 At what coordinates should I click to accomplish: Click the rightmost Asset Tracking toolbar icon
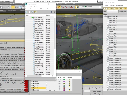[55, 12]
